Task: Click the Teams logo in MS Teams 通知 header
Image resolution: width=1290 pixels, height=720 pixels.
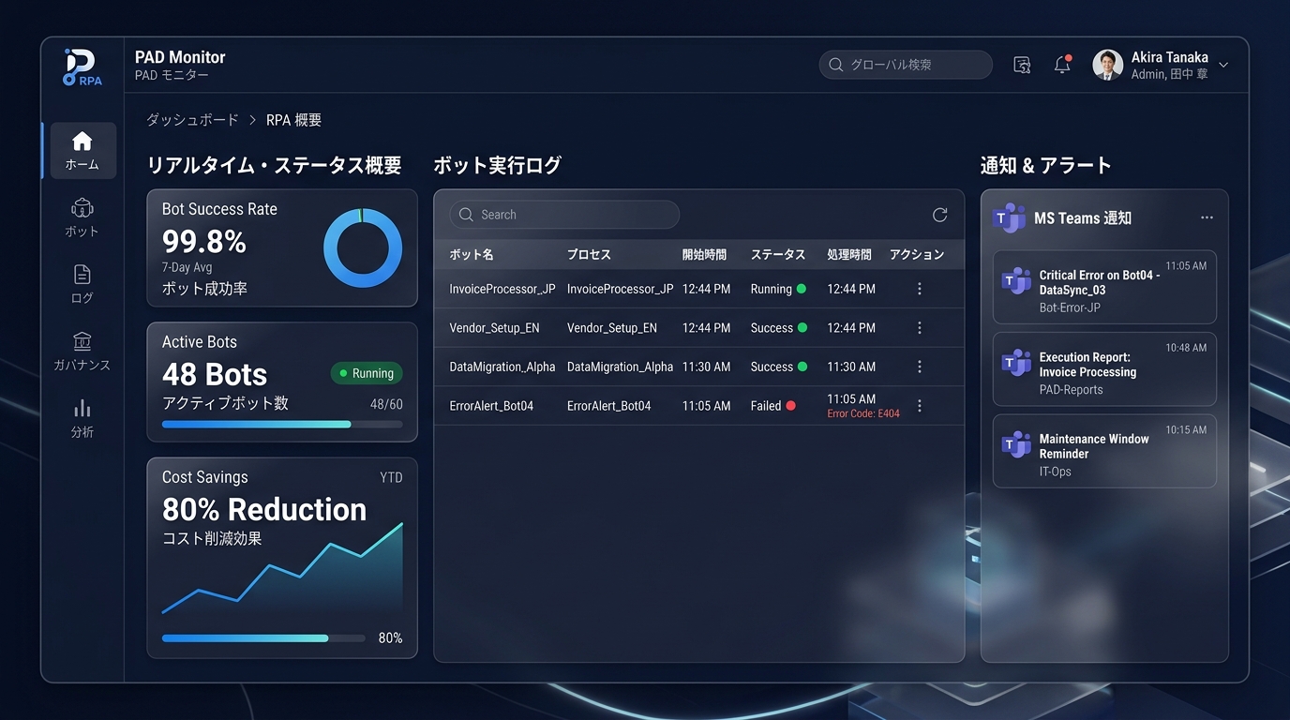Action: (x=1009, y=217)
